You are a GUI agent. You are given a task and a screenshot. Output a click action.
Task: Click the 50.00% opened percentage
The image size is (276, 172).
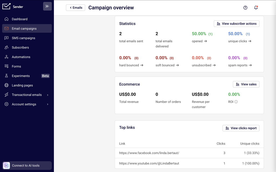point(199,34)
